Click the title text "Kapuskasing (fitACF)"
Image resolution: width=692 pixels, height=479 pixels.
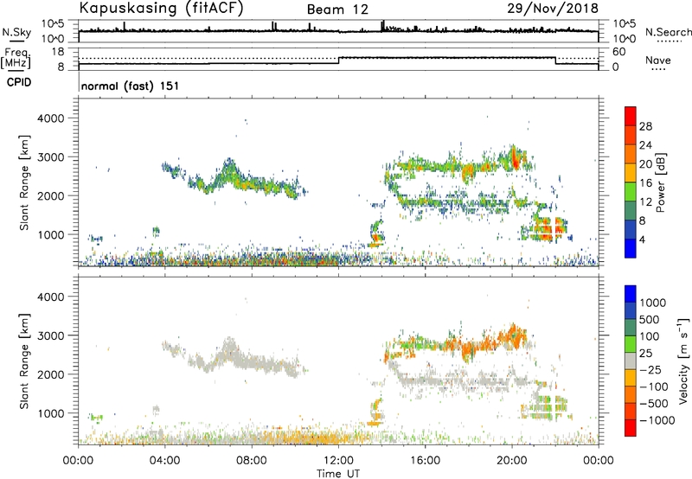coord(161,8)
